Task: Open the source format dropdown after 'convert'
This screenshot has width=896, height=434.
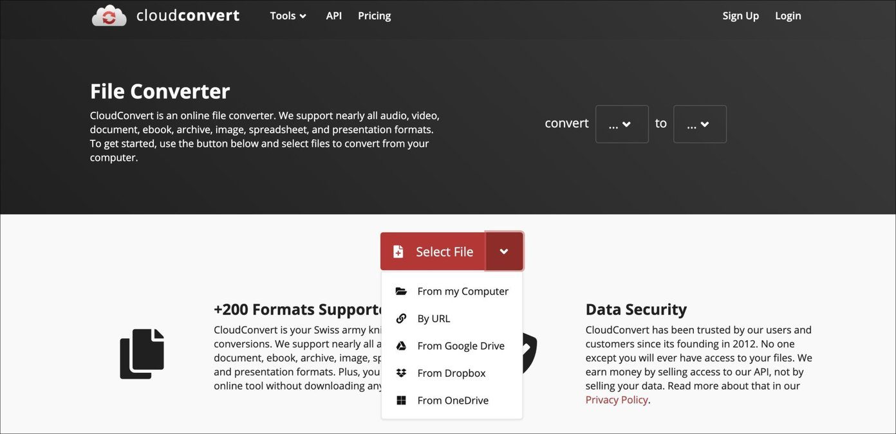Action: tap(622, 124)
